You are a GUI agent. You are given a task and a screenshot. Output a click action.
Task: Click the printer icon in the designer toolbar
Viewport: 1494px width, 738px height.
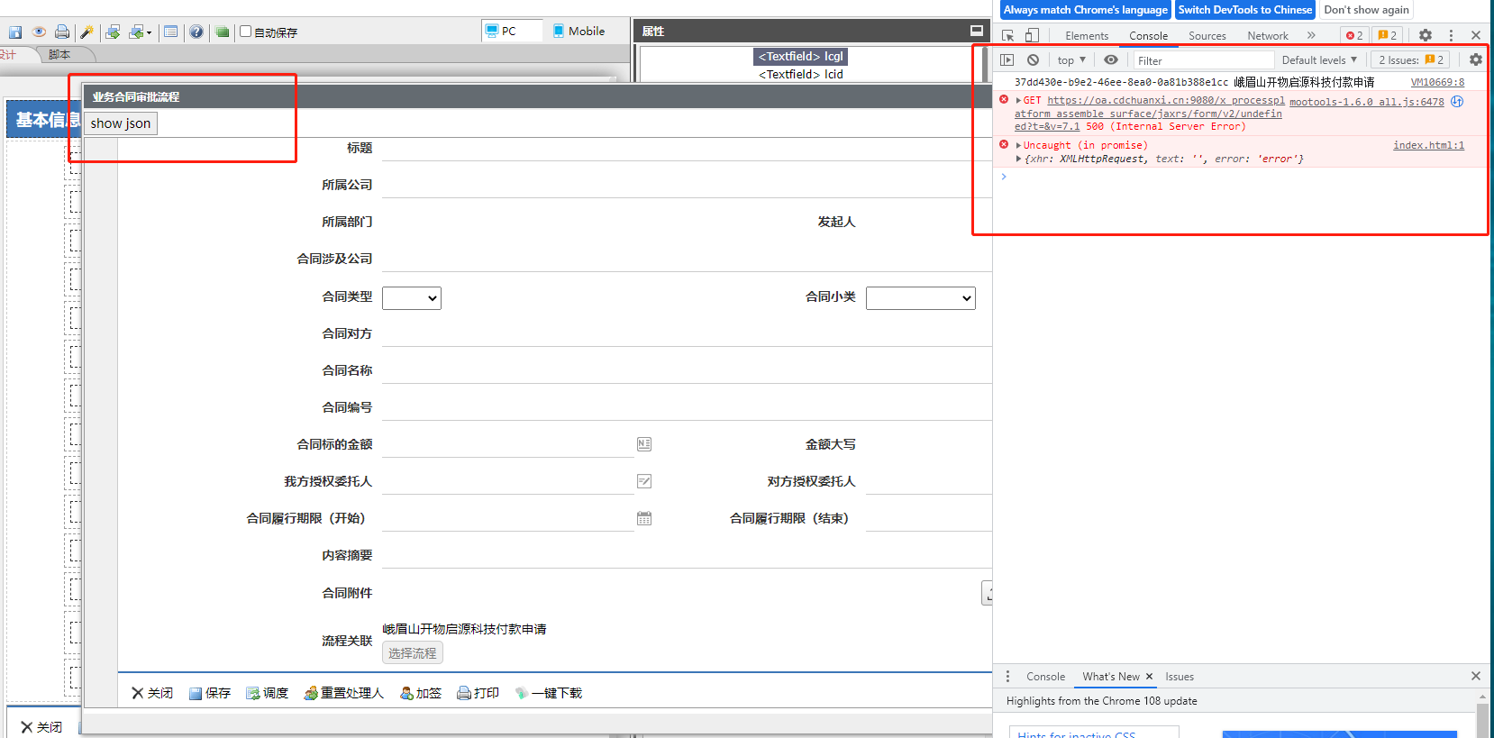point(62,32)
